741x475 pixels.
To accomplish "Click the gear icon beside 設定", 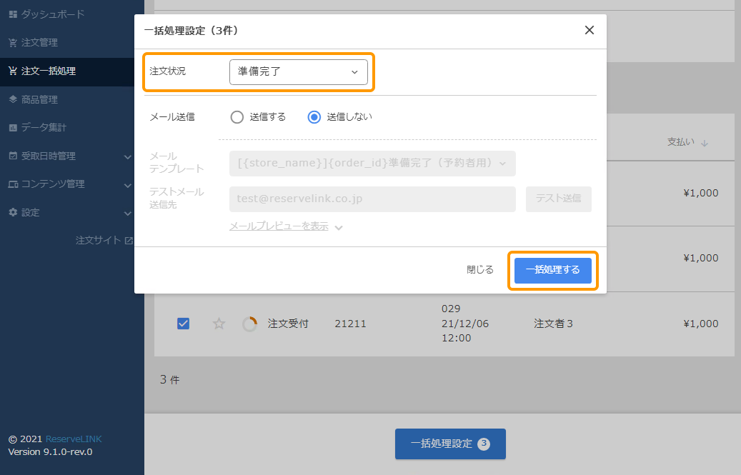I will pyautogui.click(x=13, y=212).
